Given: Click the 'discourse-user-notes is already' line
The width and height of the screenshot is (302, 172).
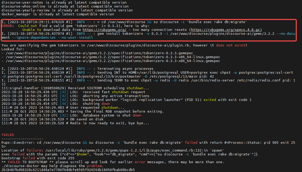Looking at the screenshot, I should (x=64, y=3).
